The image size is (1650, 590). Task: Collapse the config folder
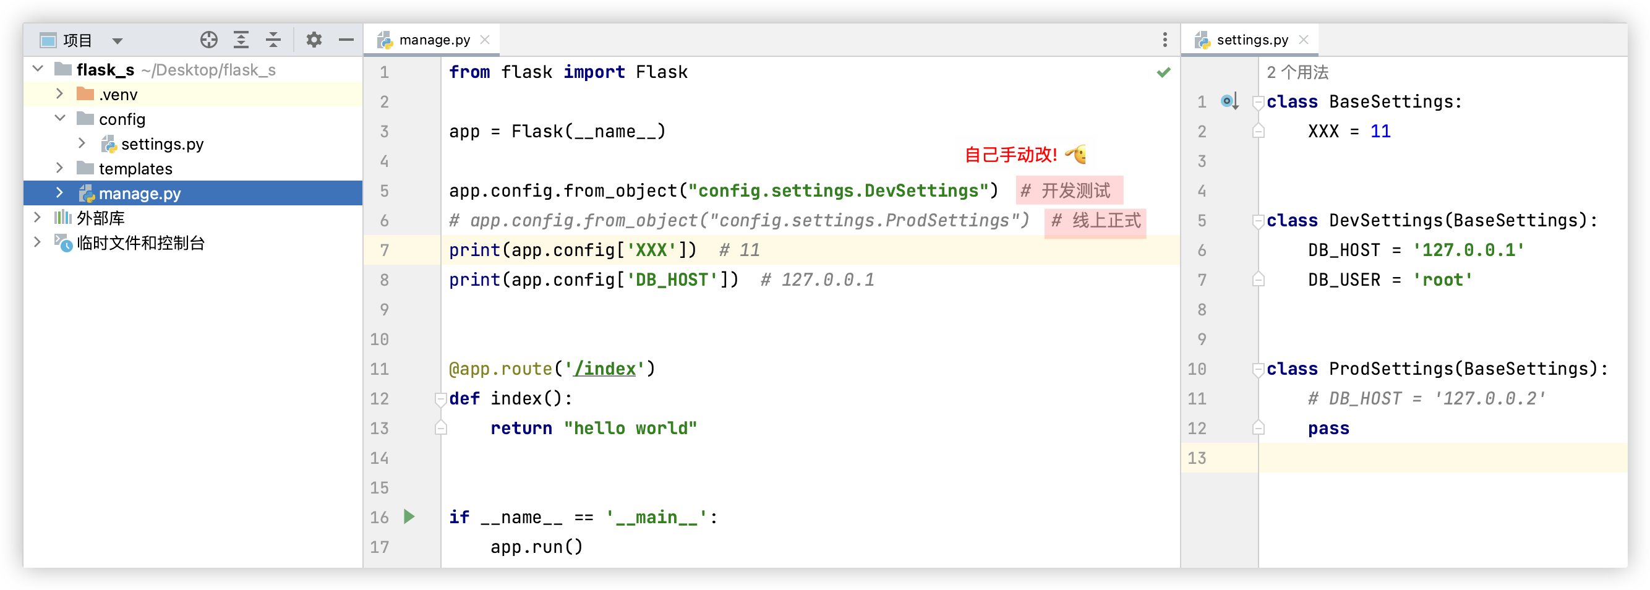59,119
